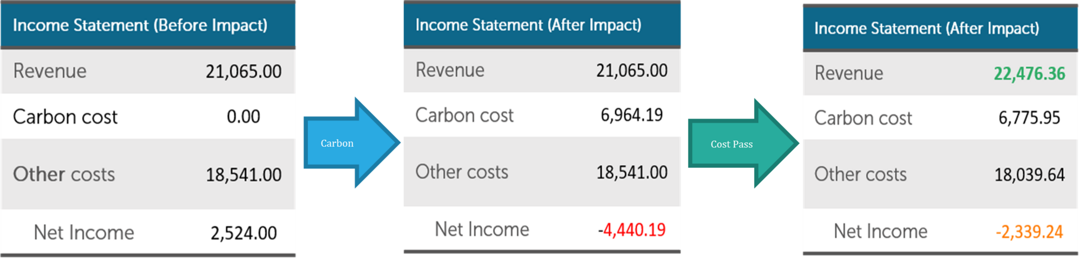
Task: Click the orange net income -2,339.24
Action: (x=1029, y=232)
